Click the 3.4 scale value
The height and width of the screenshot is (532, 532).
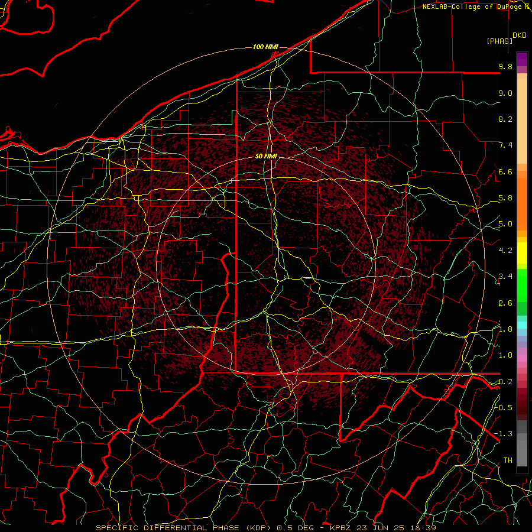(505, 277)
